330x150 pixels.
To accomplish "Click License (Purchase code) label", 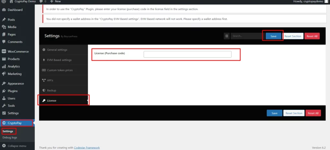I will (x=110, y=53).
